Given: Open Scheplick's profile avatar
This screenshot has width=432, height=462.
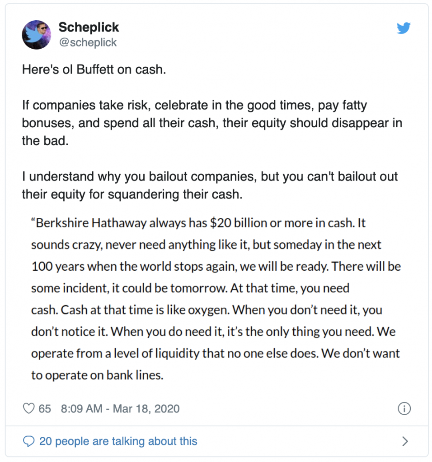Looking at the screenshot, I should (37, 34).
